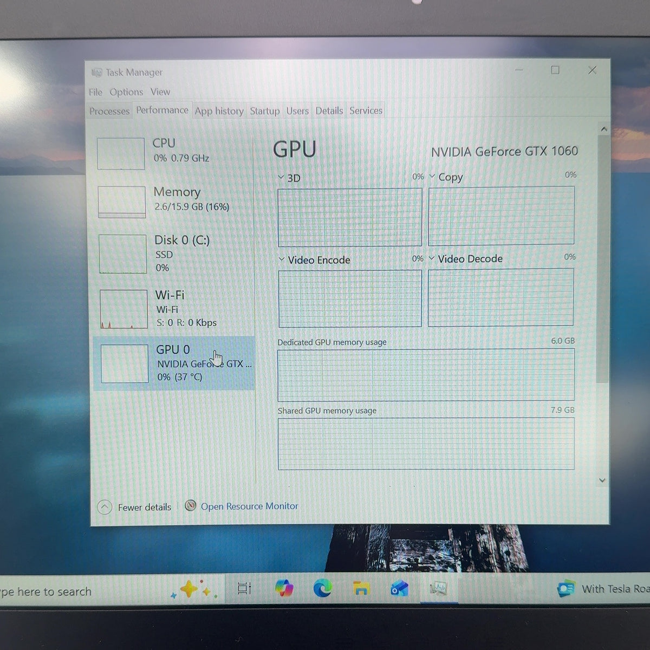Click the Dedicated GPU memory usage graph
650x650 pixels.
(x=426, y=375)
